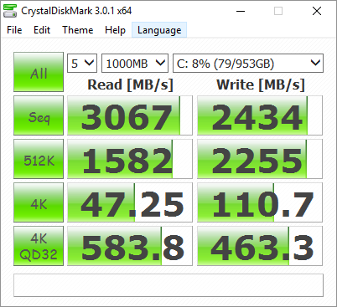The width and height of the screenshot is (337, 307).
Task: Click the CrystalDiskMark app icon in title bar
Action: coord(10,11)
